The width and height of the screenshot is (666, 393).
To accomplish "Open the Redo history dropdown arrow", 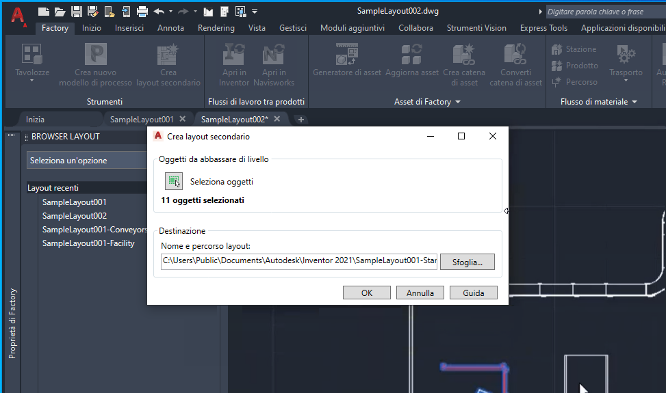I will tap(195, 12).
